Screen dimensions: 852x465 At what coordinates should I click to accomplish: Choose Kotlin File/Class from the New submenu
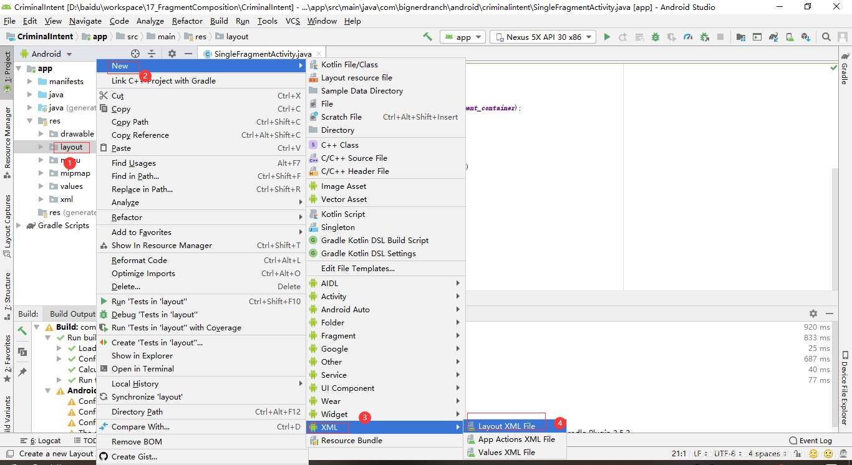(386, 65)
